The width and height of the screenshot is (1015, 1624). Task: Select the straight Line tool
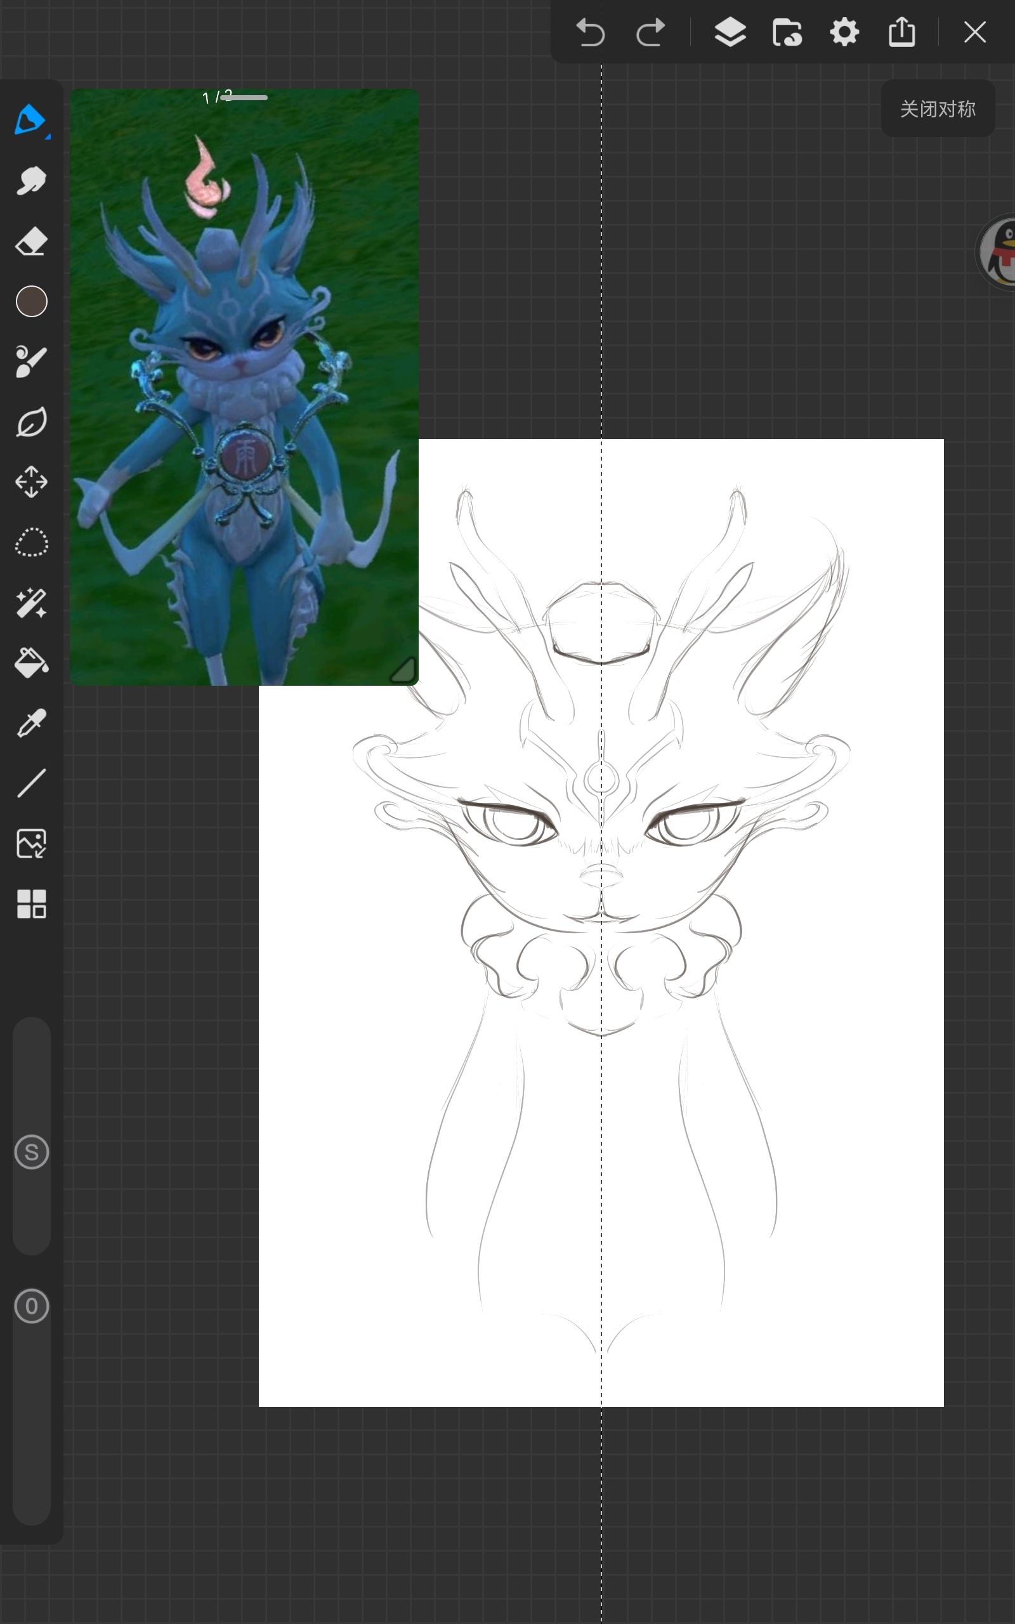tap(31, 783)
